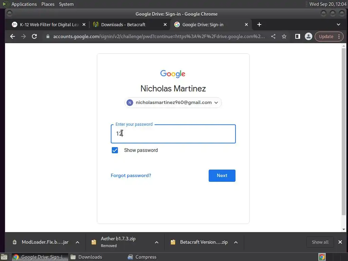Viewport: 348px width, 261px height.
Task: Click Show all downloads
Action: click(320, 242)
